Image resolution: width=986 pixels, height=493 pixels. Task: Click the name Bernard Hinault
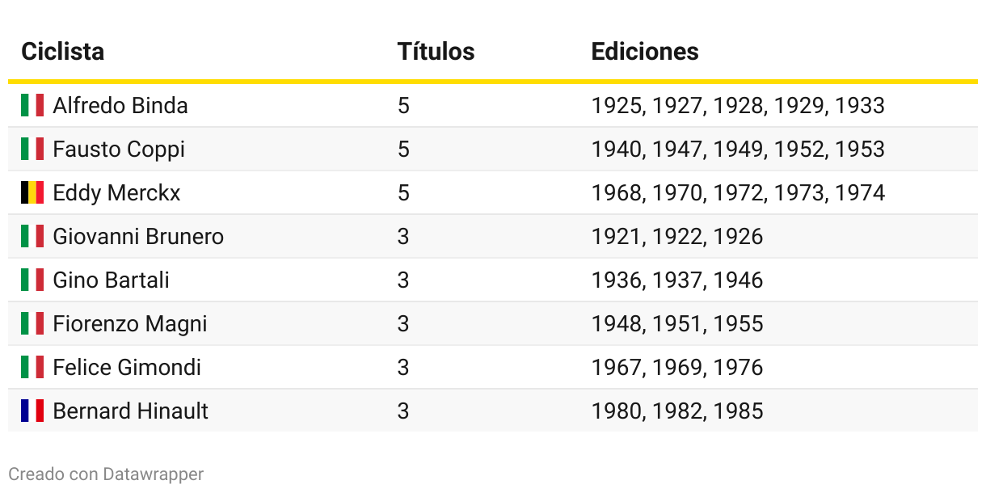130,411
